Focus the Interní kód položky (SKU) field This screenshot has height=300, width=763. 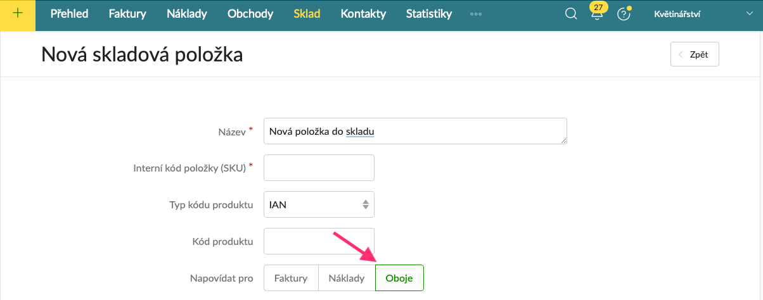pyautogui.click(x=319, y=168)
